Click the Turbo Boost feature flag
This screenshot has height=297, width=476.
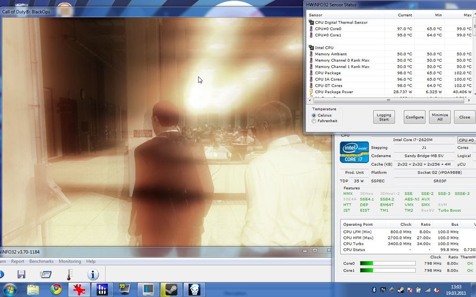449,210
